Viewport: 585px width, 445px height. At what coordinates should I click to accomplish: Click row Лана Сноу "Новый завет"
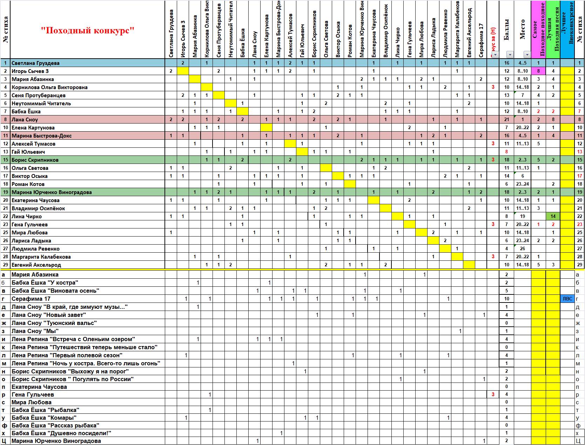[x=53, y=315]
